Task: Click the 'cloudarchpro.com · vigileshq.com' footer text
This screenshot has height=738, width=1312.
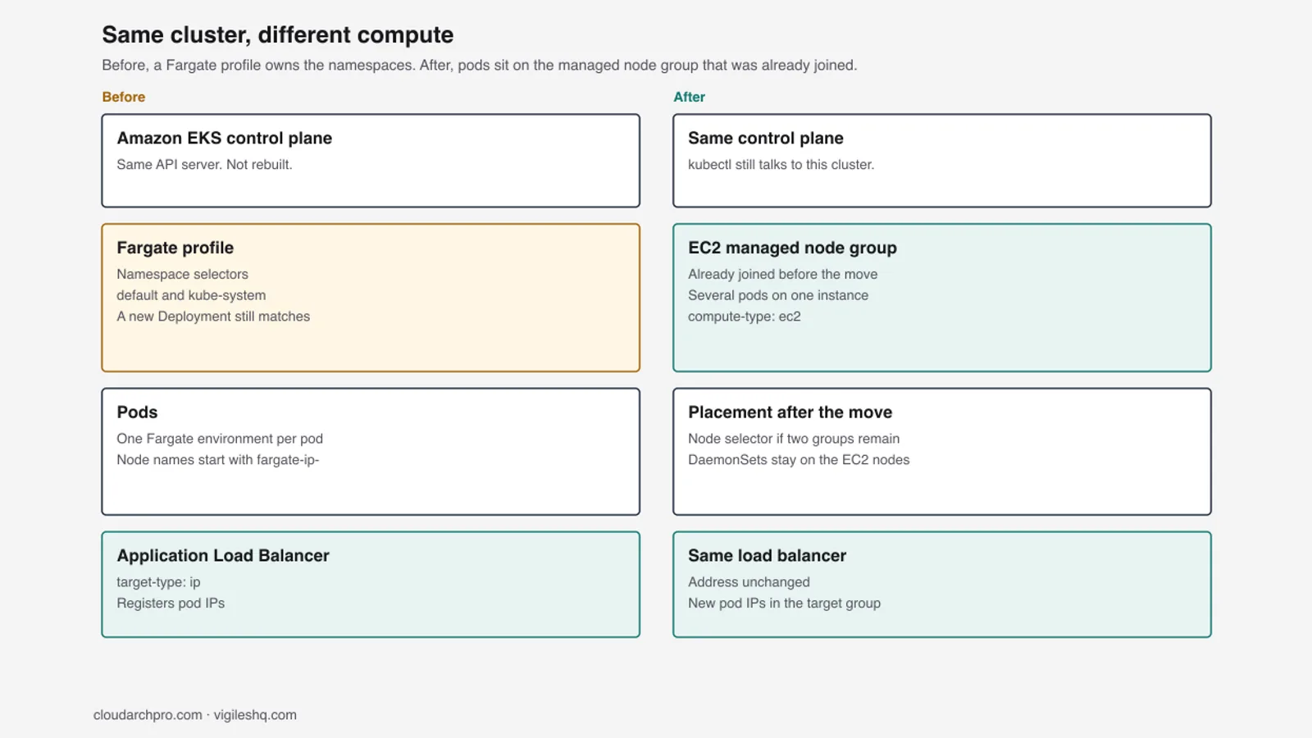Action: [x=195, y=715]
